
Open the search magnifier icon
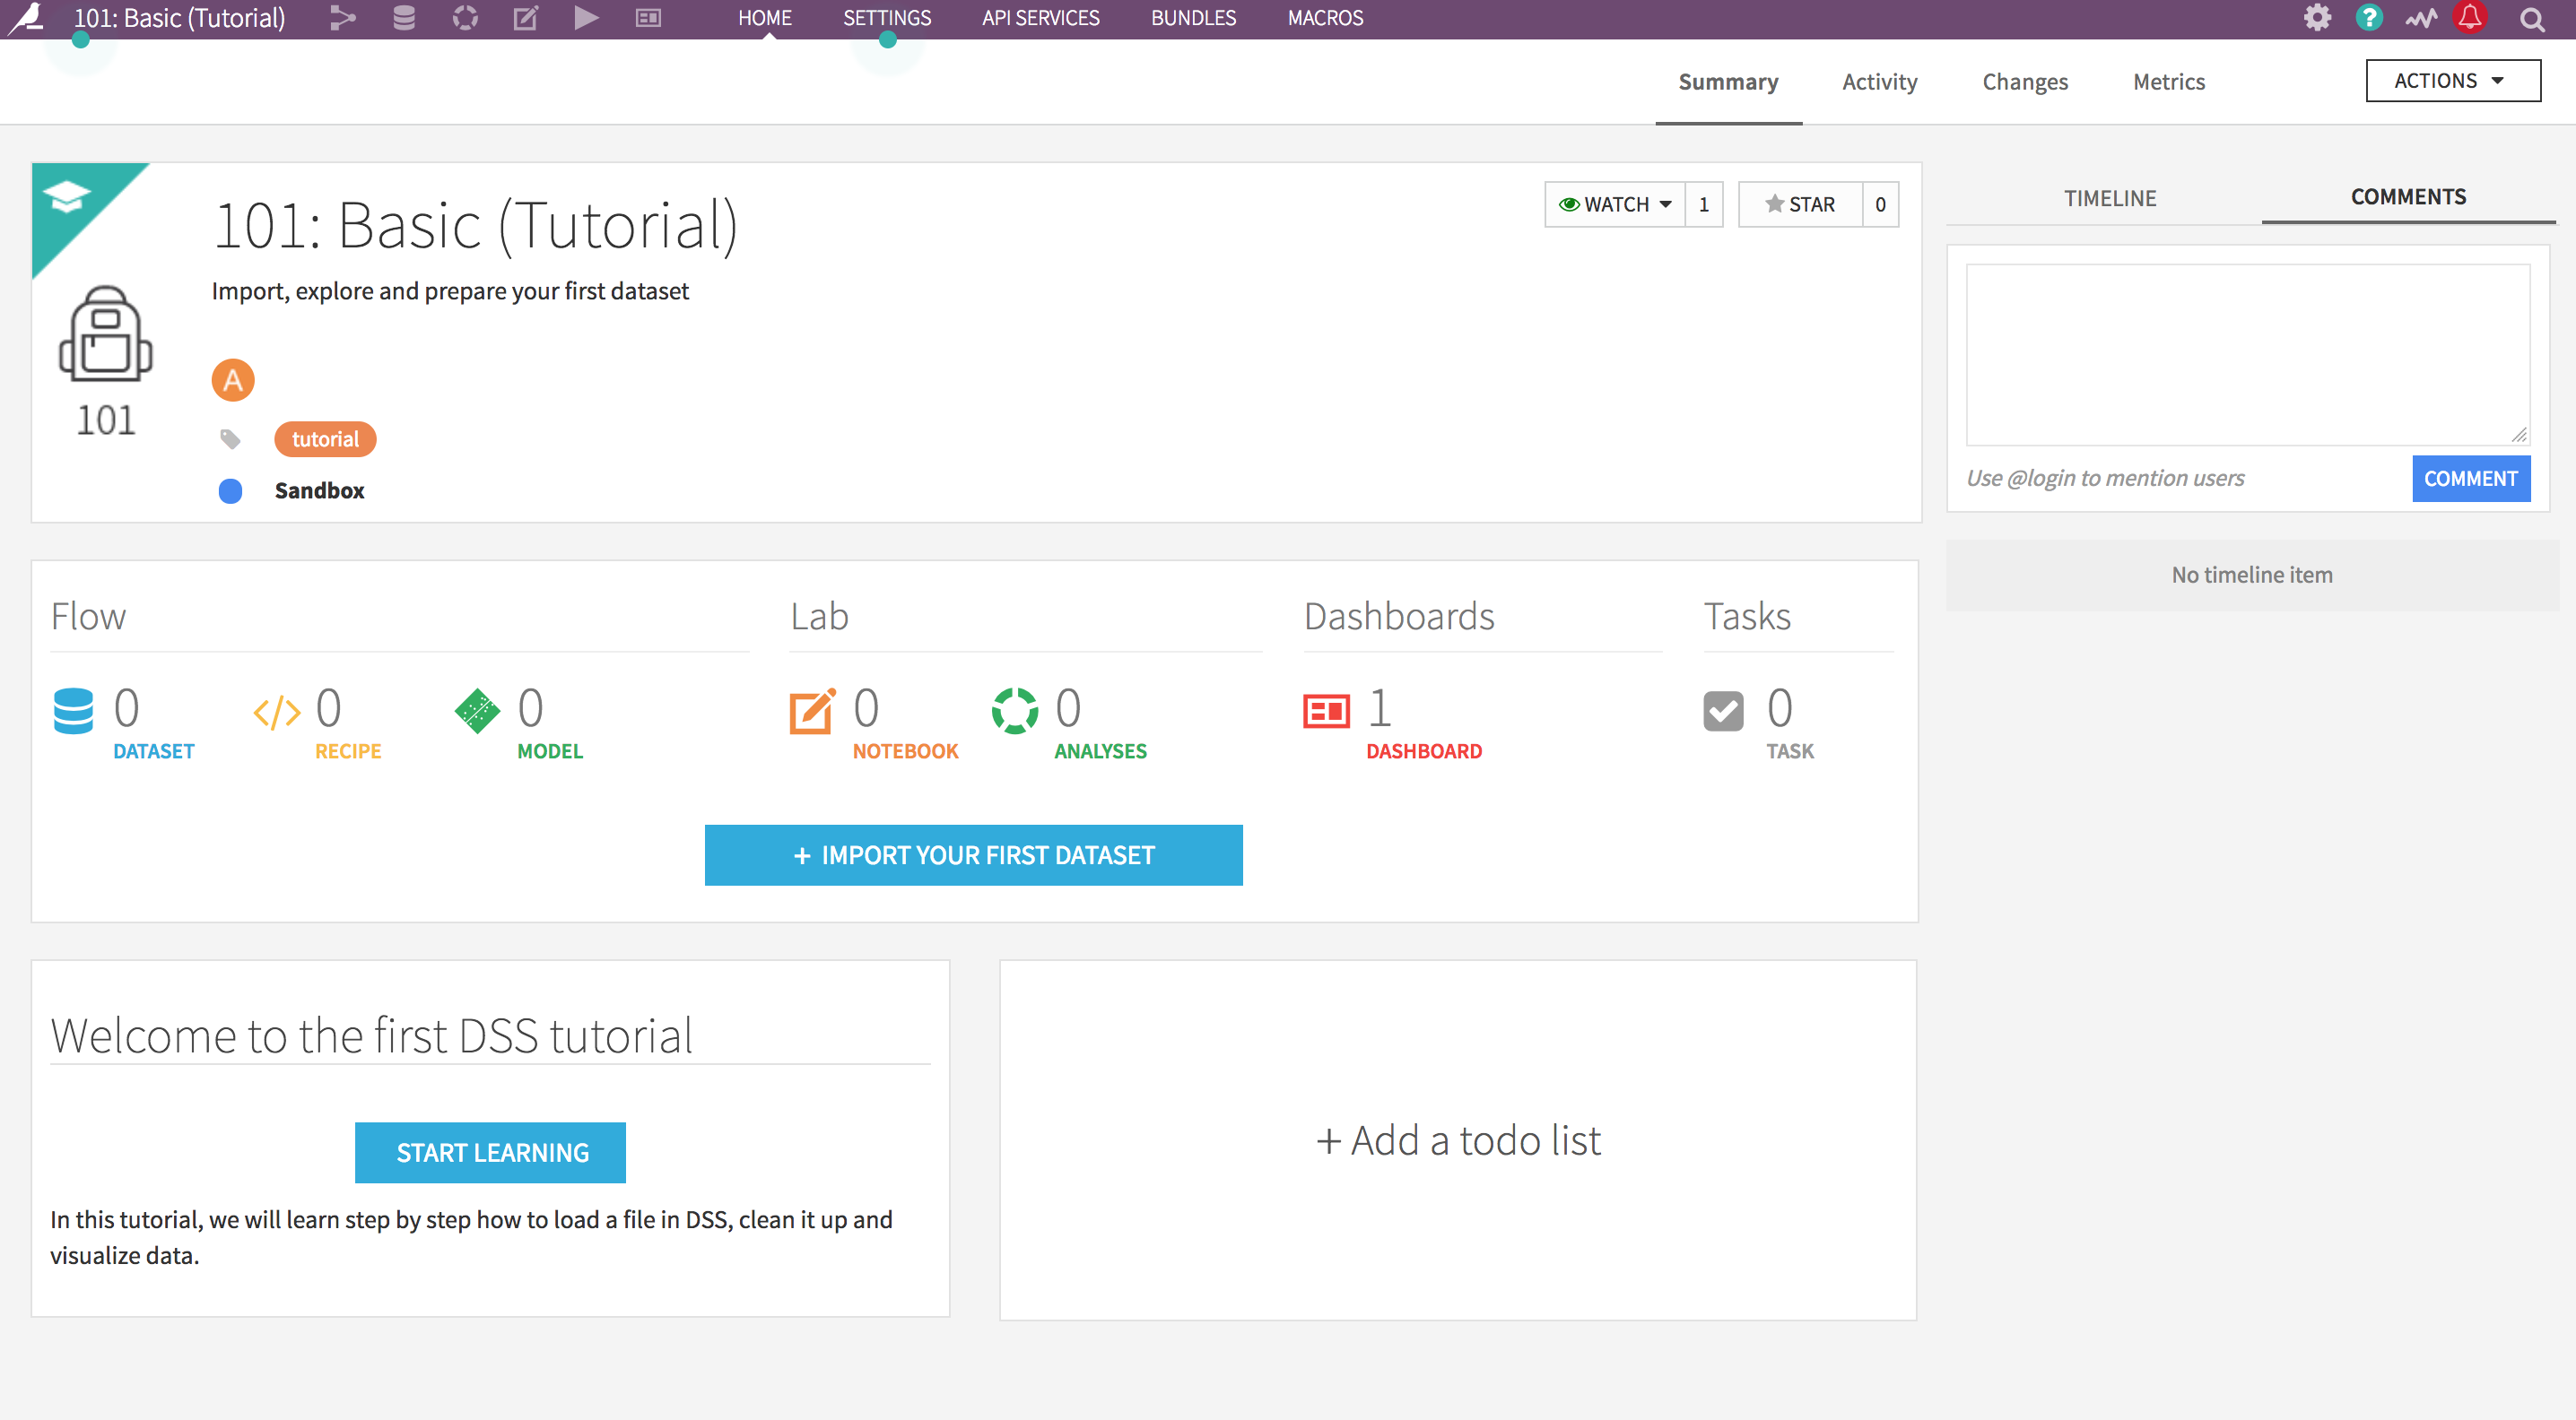click(2531, 19)
